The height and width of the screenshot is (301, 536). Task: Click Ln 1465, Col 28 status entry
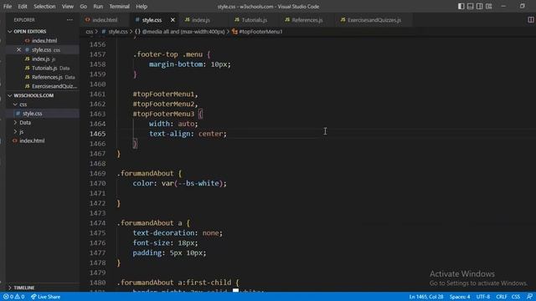click(x=426, y=297)
